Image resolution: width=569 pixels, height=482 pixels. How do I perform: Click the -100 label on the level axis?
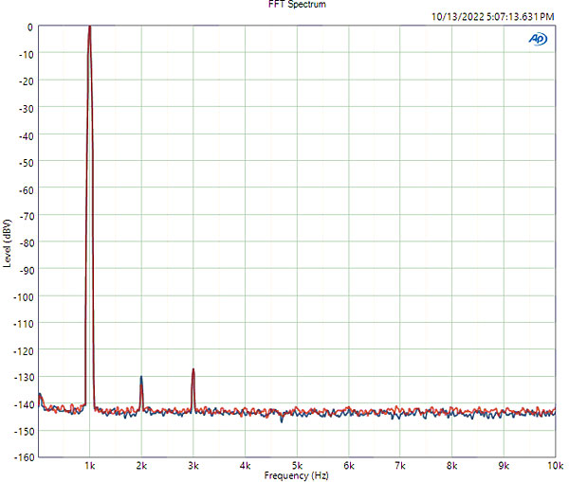tap(25, 296)
